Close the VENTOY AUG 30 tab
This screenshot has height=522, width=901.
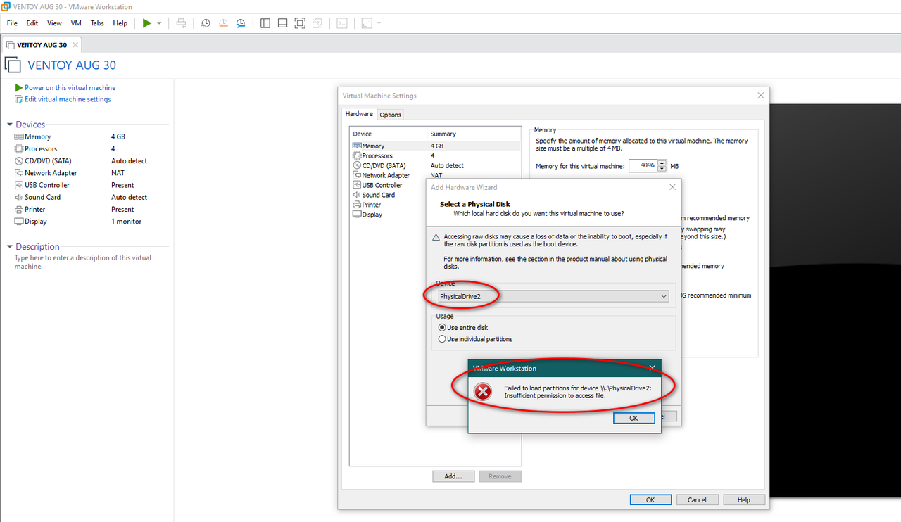coord(75,45)
